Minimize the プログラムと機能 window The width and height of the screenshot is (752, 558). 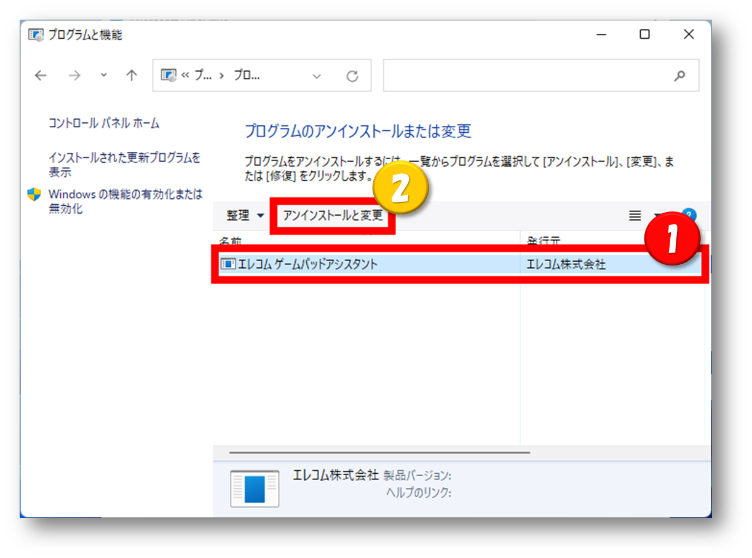click(x=601, y=35)
